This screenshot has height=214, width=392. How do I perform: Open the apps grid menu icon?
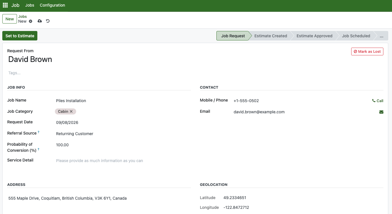click(x=5, y=5)
